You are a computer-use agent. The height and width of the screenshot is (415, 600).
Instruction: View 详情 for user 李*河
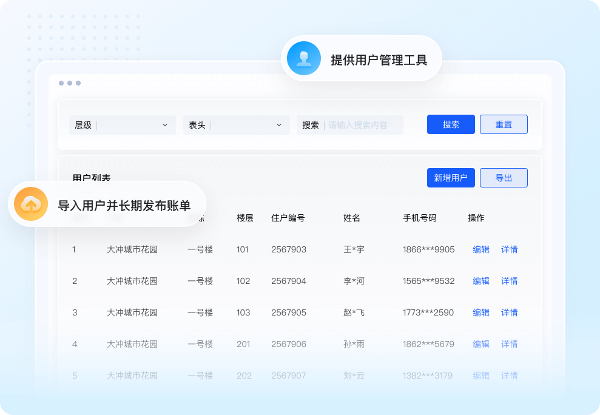(510, 281)
